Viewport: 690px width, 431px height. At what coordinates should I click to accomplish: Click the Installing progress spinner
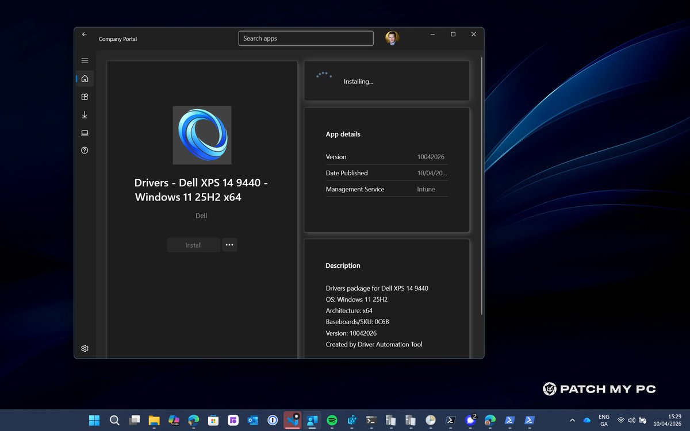324,76
